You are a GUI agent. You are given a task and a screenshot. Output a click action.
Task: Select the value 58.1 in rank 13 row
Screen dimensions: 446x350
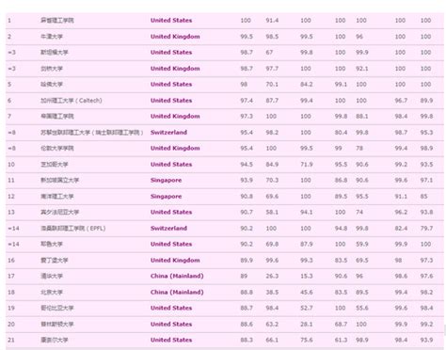click(x=272, y=213)
